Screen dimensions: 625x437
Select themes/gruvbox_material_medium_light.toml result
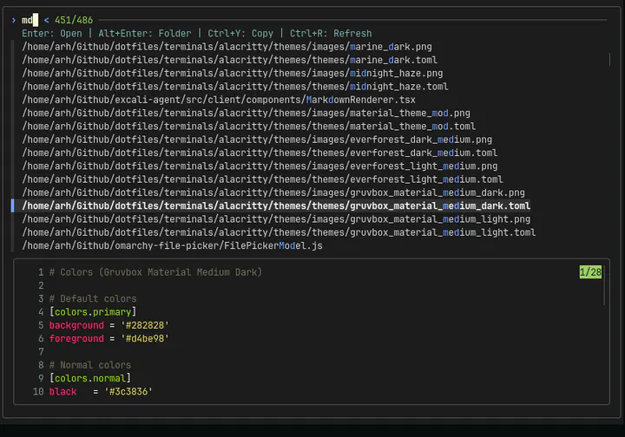(279, 232)
